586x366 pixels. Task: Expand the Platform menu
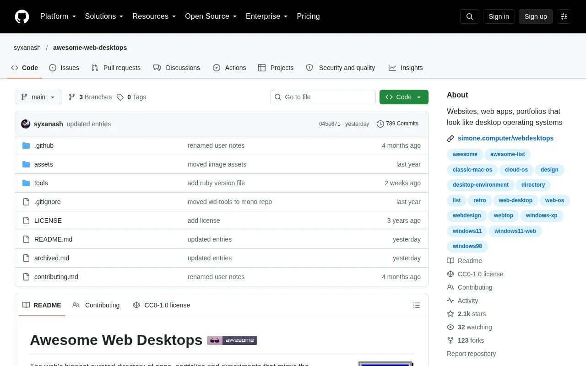58,16
